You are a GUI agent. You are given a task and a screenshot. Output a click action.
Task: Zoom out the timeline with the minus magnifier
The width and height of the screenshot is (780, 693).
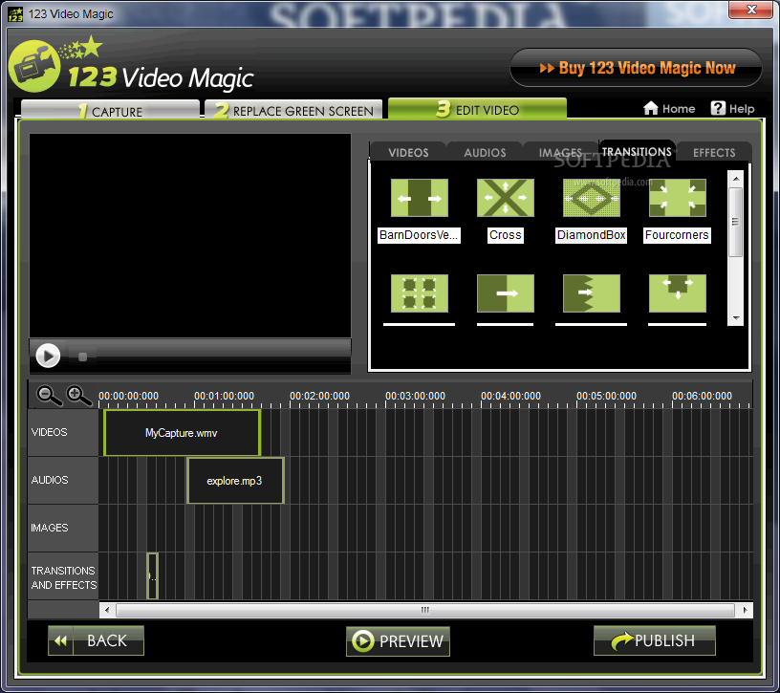tap(50, 396)
